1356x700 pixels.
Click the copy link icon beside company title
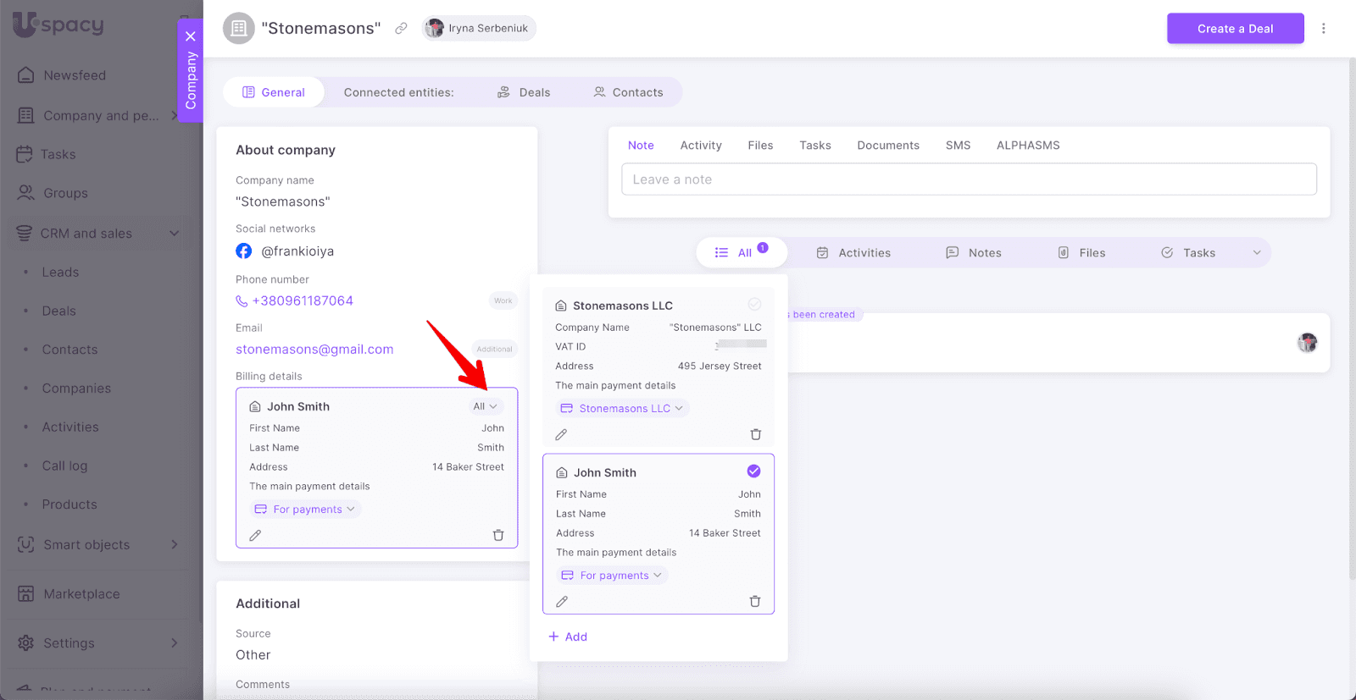tap(401, 29)
